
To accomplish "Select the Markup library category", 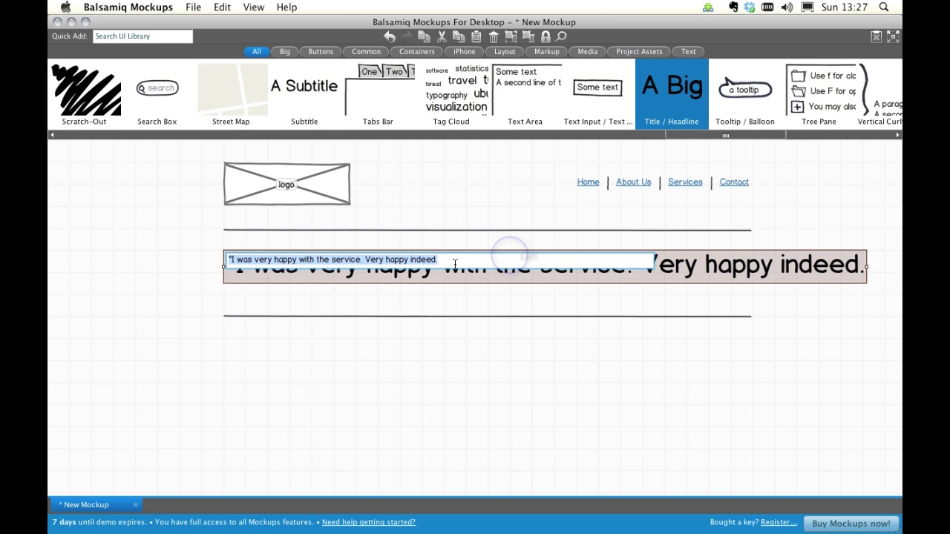I will pos(546,51).
